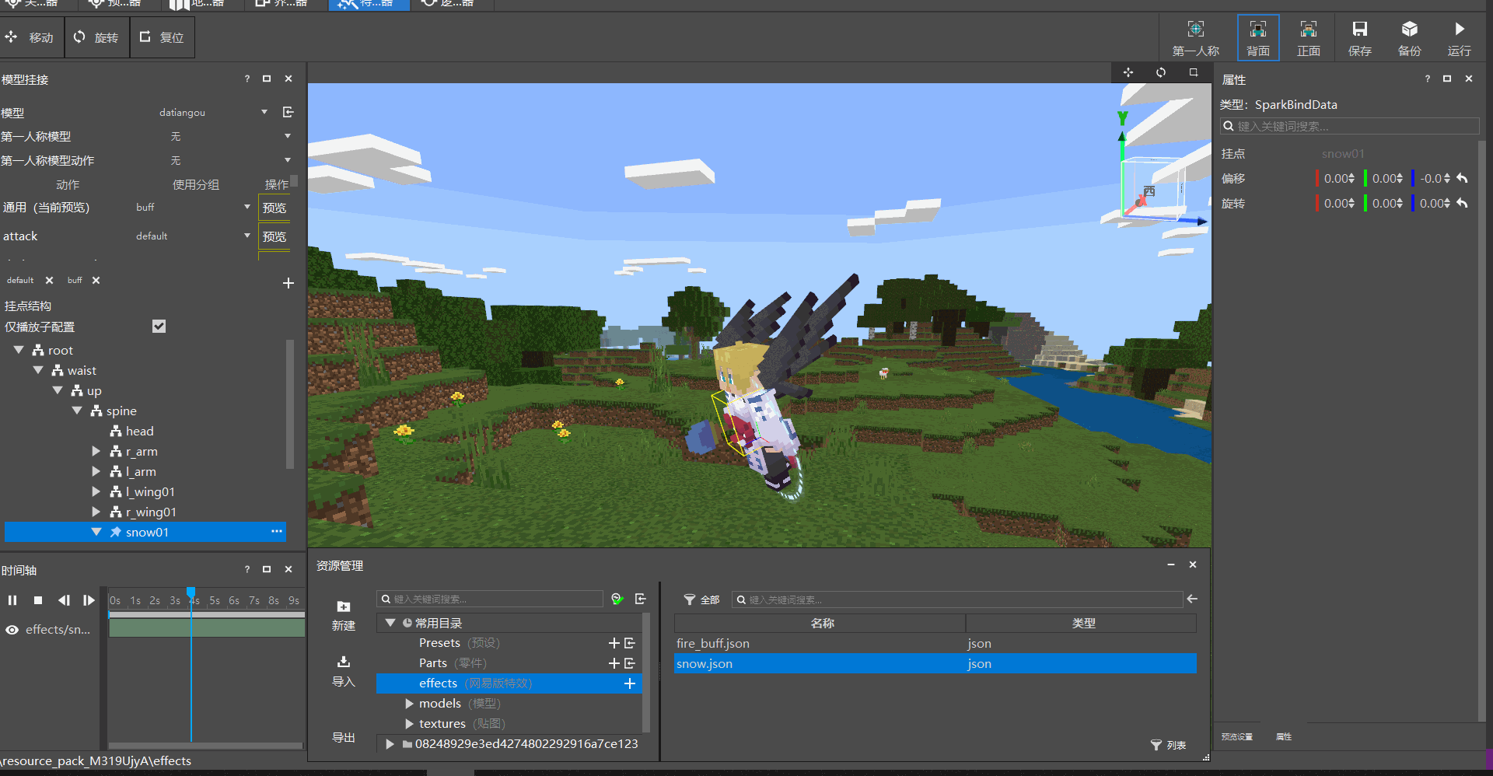This screenshot has height=776, width=1493.
Task: Open the 第一人称模型动作 dropdown
Action: pos(288,160)
